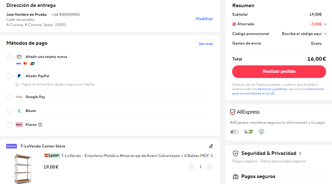The image size is (332, 184).
Task: Select the new card radio button
Action: coord(10,57)
